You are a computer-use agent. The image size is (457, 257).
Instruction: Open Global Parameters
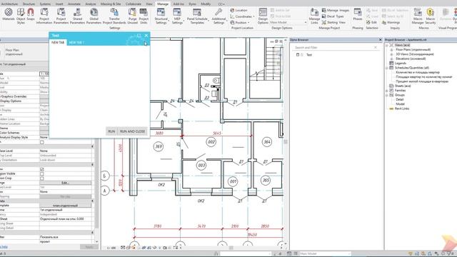[94, 16]
